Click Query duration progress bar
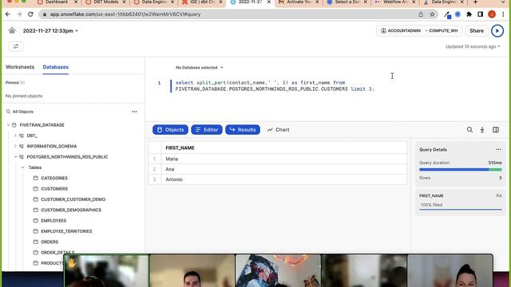511x287 pixels. pyautogui.click(x=460, y=170)
